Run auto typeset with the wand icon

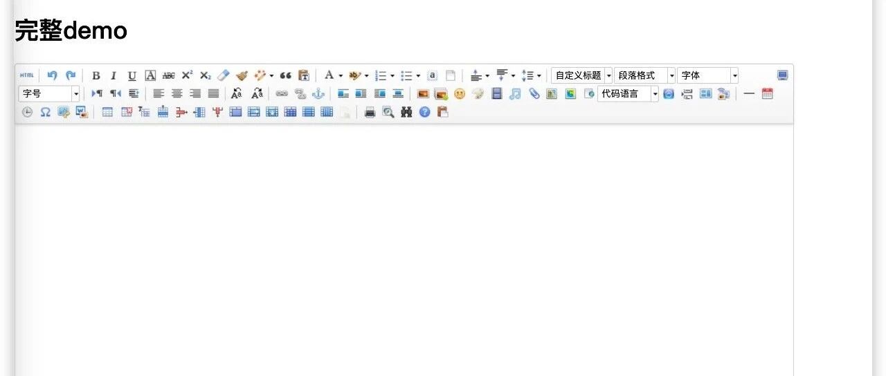(260, 75)
